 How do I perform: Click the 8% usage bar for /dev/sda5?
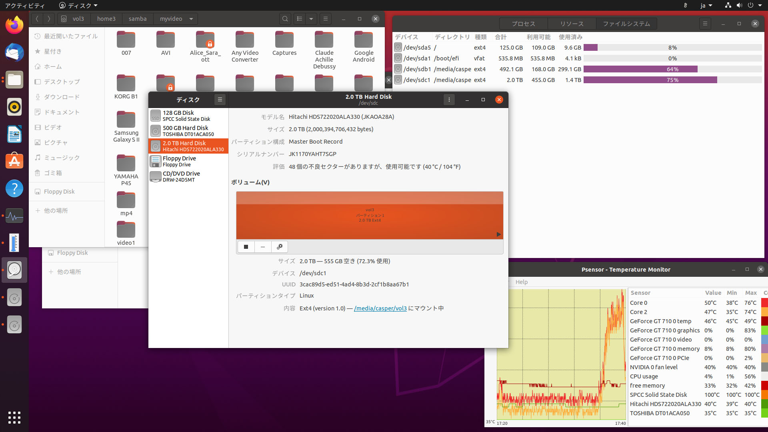(672, 48)
